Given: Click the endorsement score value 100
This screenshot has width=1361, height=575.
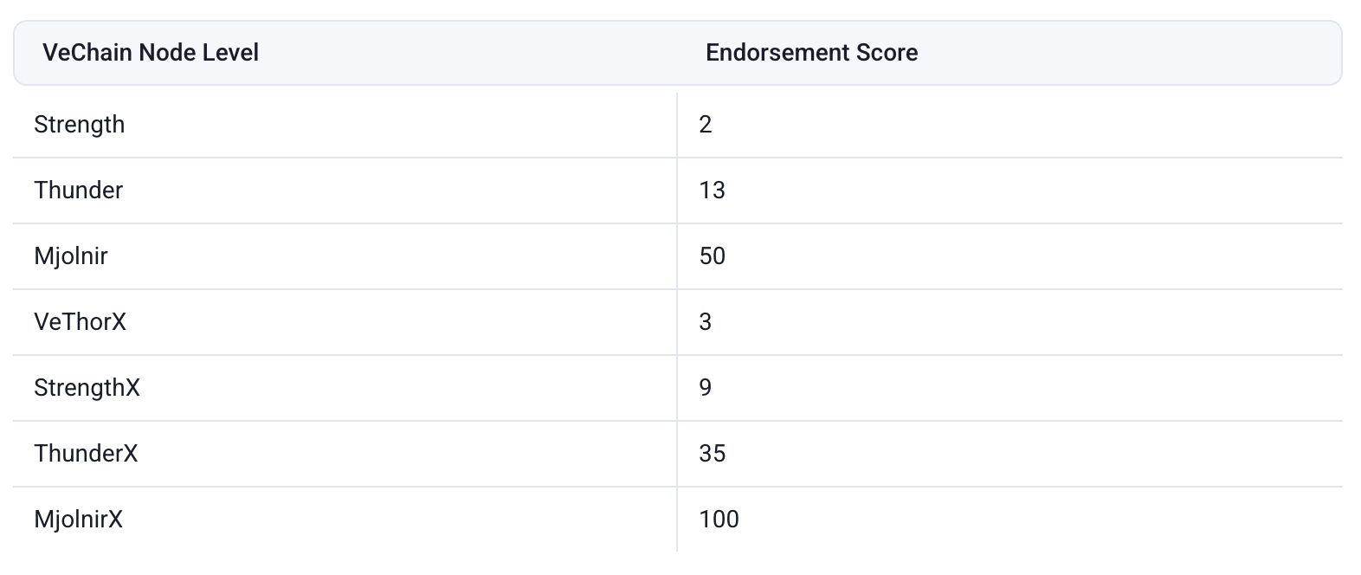Looking at the screenshot, I should pos(719,520).
